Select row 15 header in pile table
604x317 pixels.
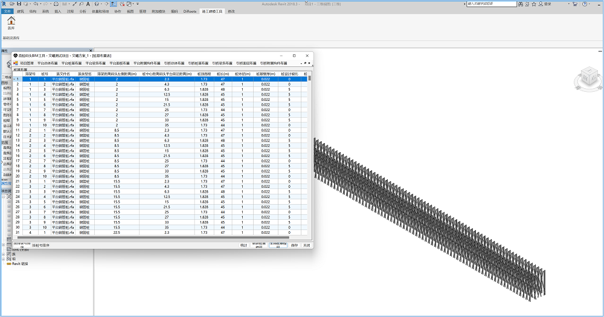(18, 150)
